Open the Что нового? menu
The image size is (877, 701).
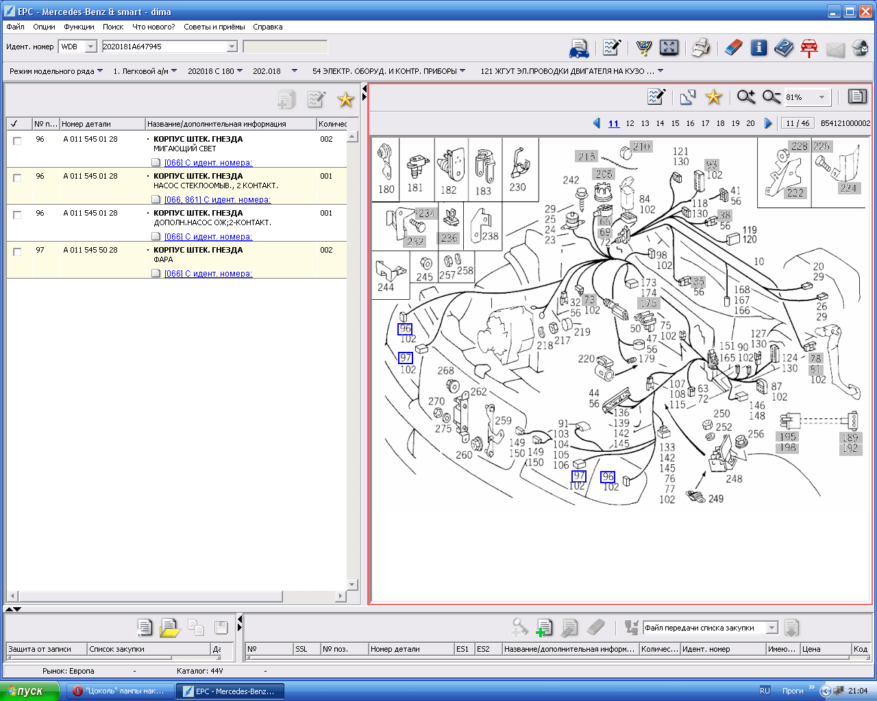(153, 27)
